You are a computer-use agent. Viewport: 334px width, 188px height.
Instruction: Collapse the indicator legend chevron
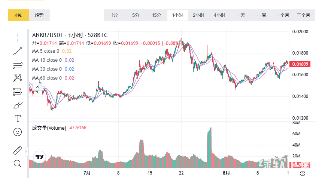tap(37, 87)
